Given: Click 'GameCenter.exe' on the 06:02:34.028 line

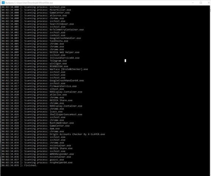Looking at the screenshot, I should (x=59, y=126).
